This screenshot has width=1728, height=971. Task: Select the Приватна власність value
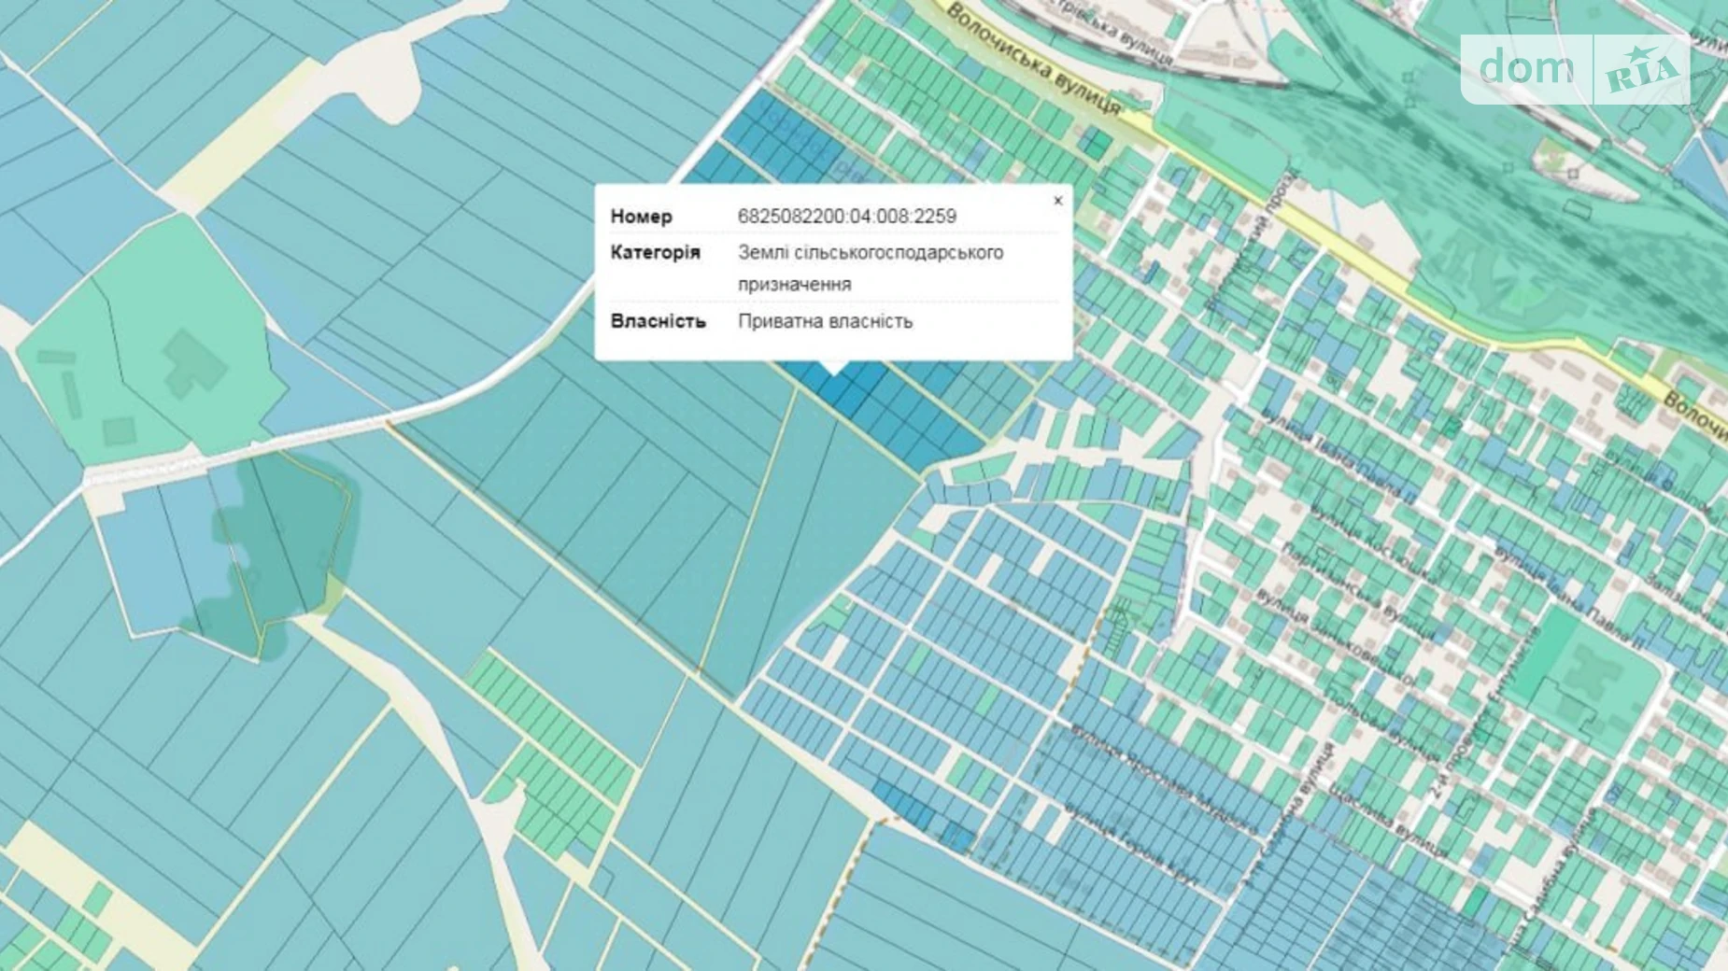[x=825, y=321]
